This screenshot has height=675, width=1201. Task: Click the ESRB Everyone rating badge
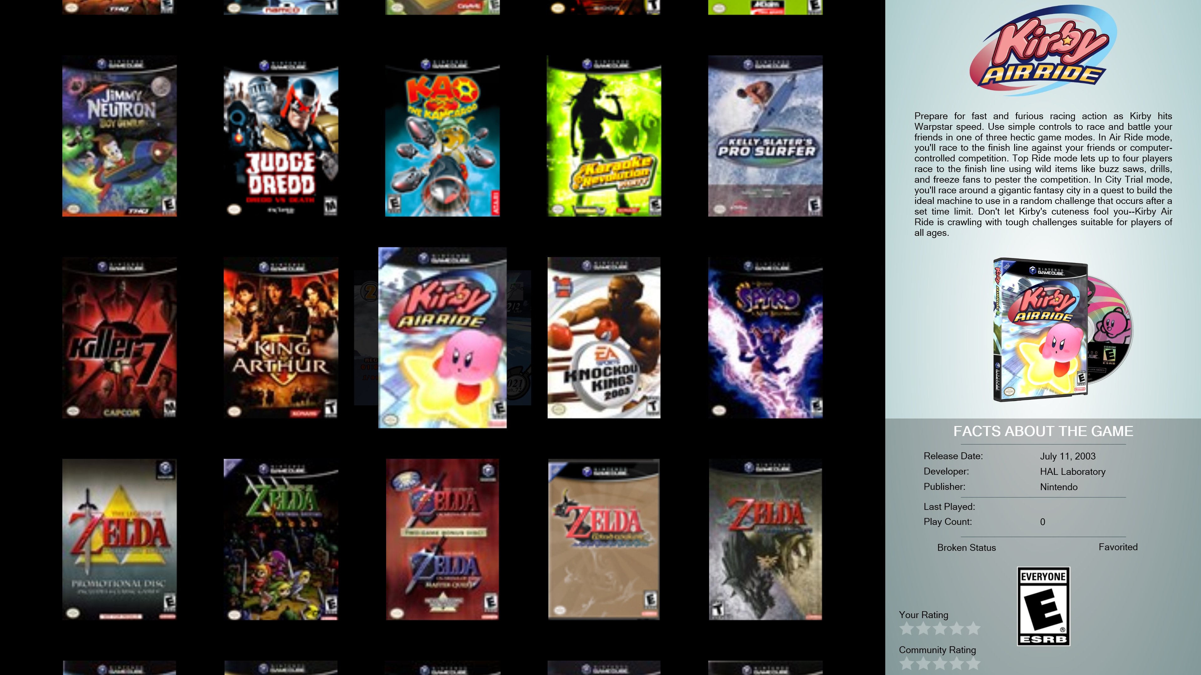[x=1043, y=606]
